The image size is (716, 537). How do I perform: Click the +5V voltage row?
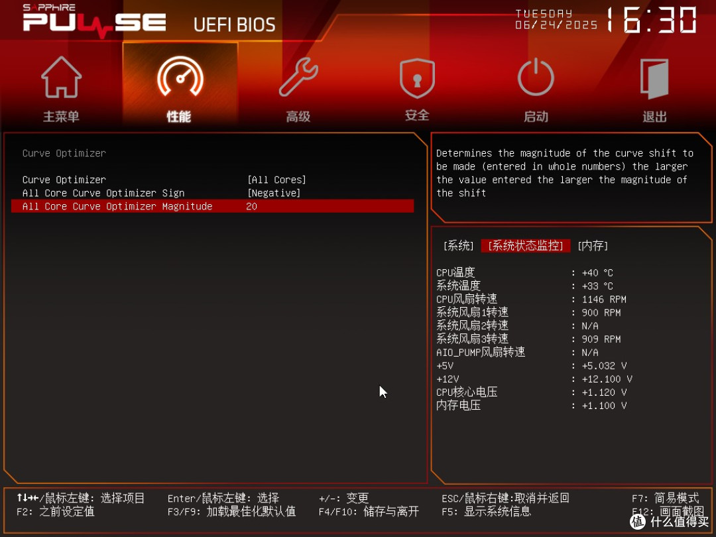531,366
